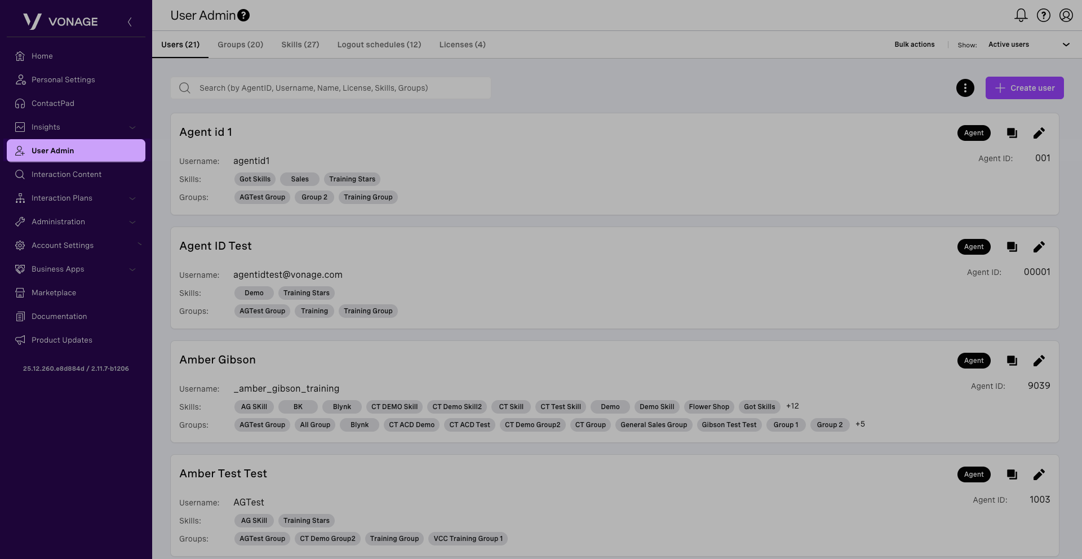Screen dimensions: 1082x559
Task: Click Bulk actions
Action: point(914,45)
